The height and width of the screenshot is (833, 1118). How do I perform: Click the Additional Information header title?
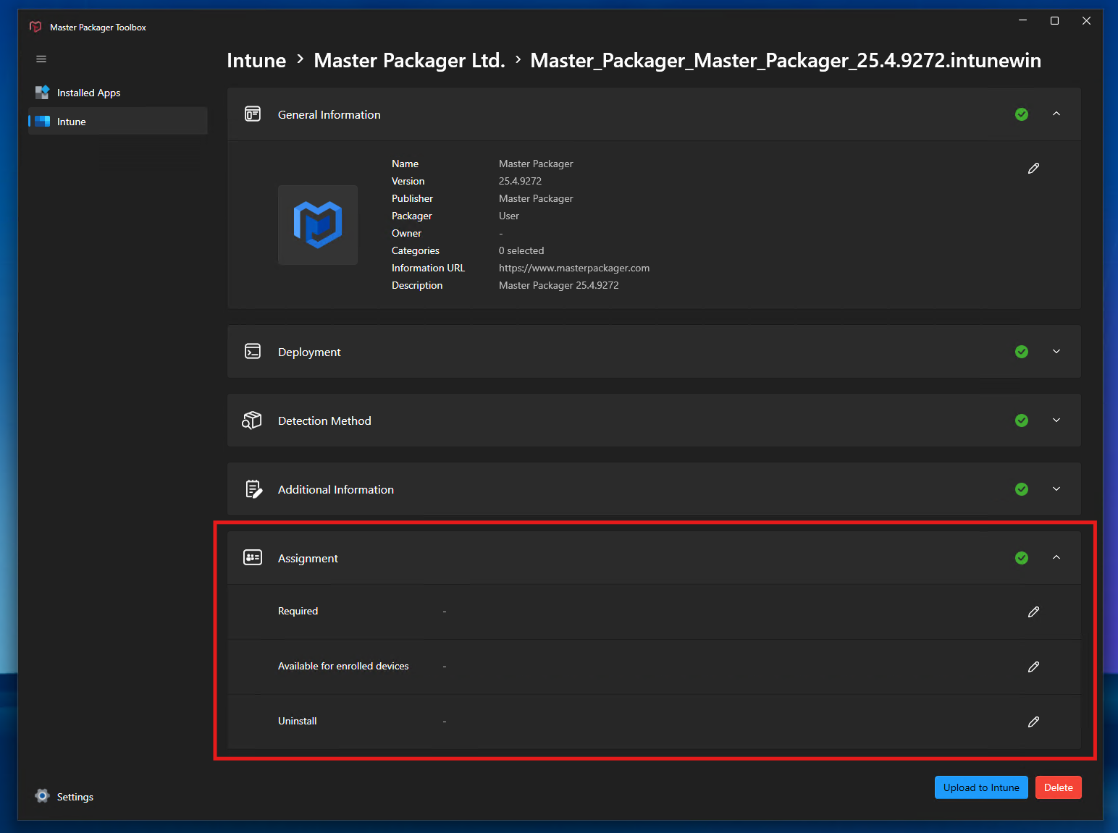click(x=336, y=489)
